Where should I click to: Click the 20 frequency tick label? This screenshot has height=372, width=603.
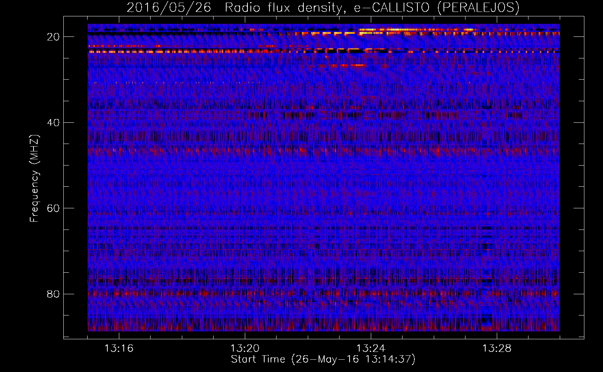pyautogui.click(x=53, y=37)
